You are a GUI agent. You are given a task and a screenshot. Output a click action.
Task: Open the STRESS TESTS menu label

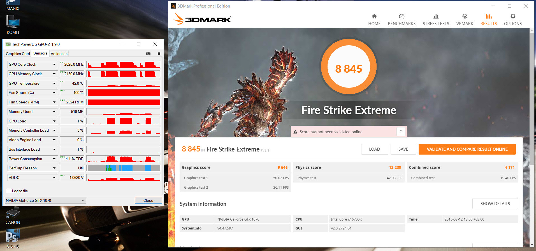(436, 24)
